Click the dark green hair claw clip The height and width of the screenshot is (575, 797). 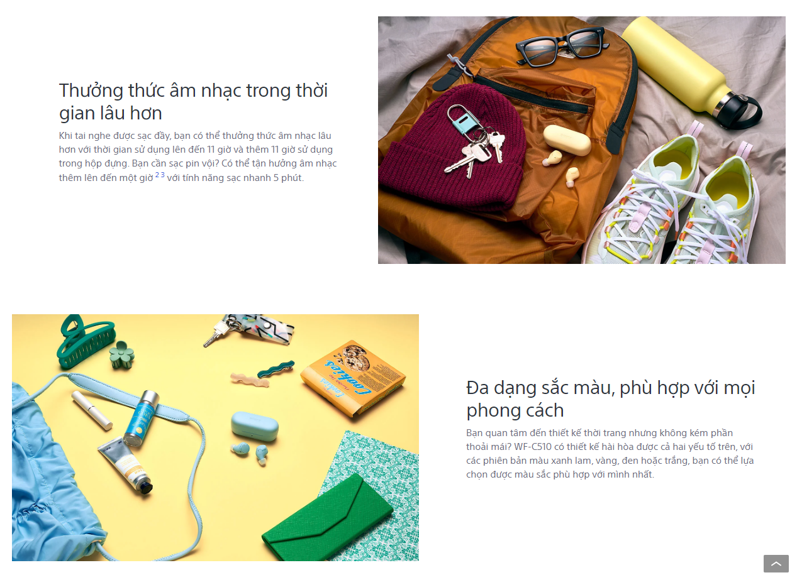point(86,342)
